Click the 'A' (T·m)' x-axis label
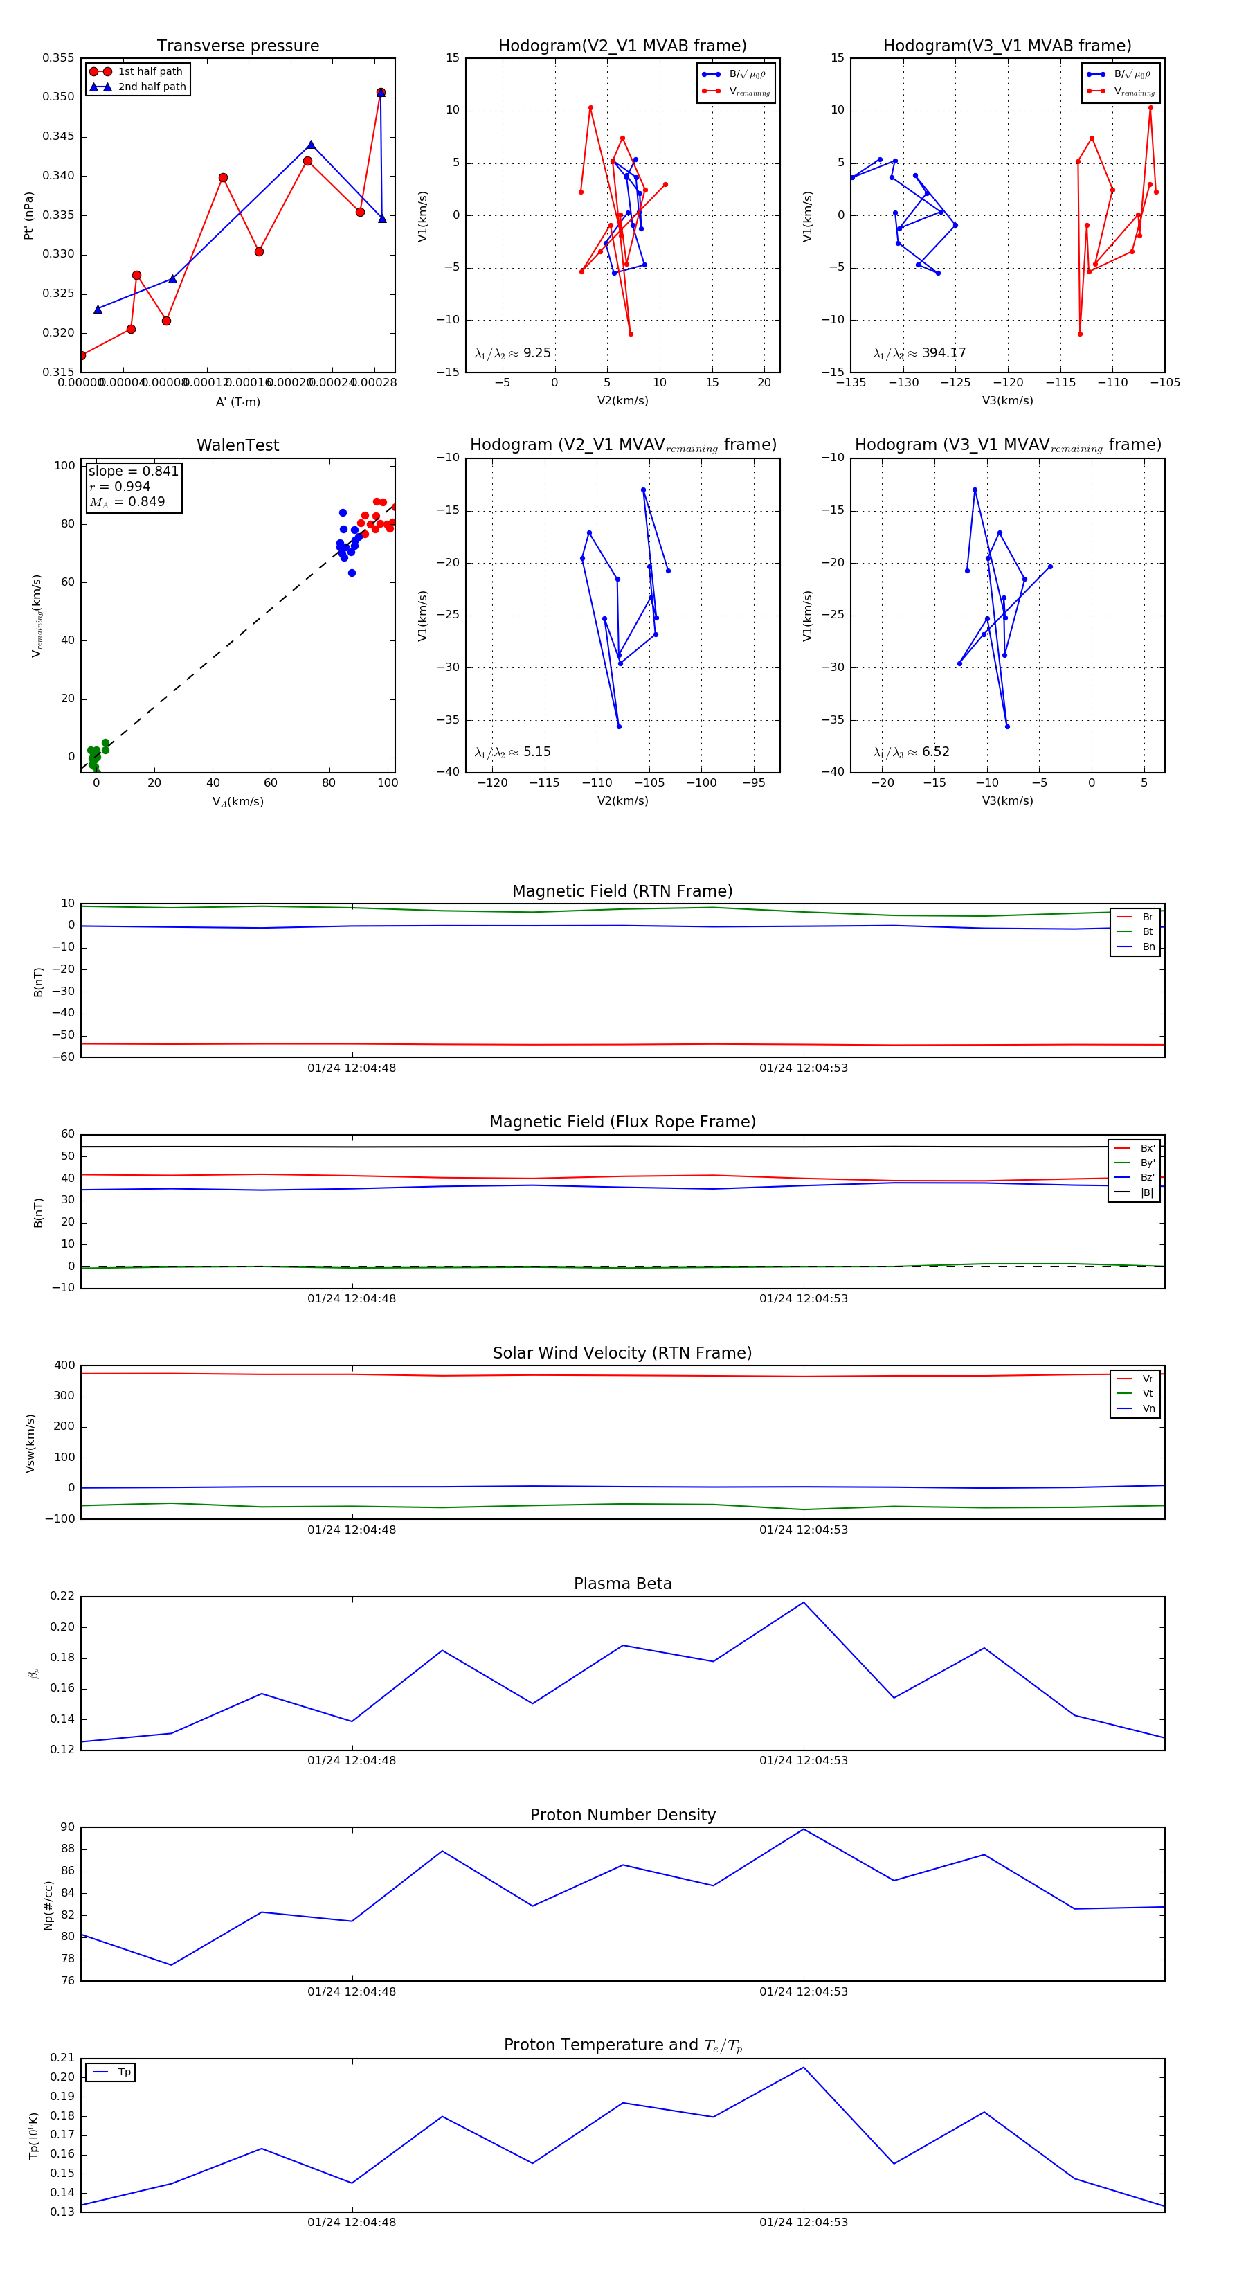 coord(237,402)
